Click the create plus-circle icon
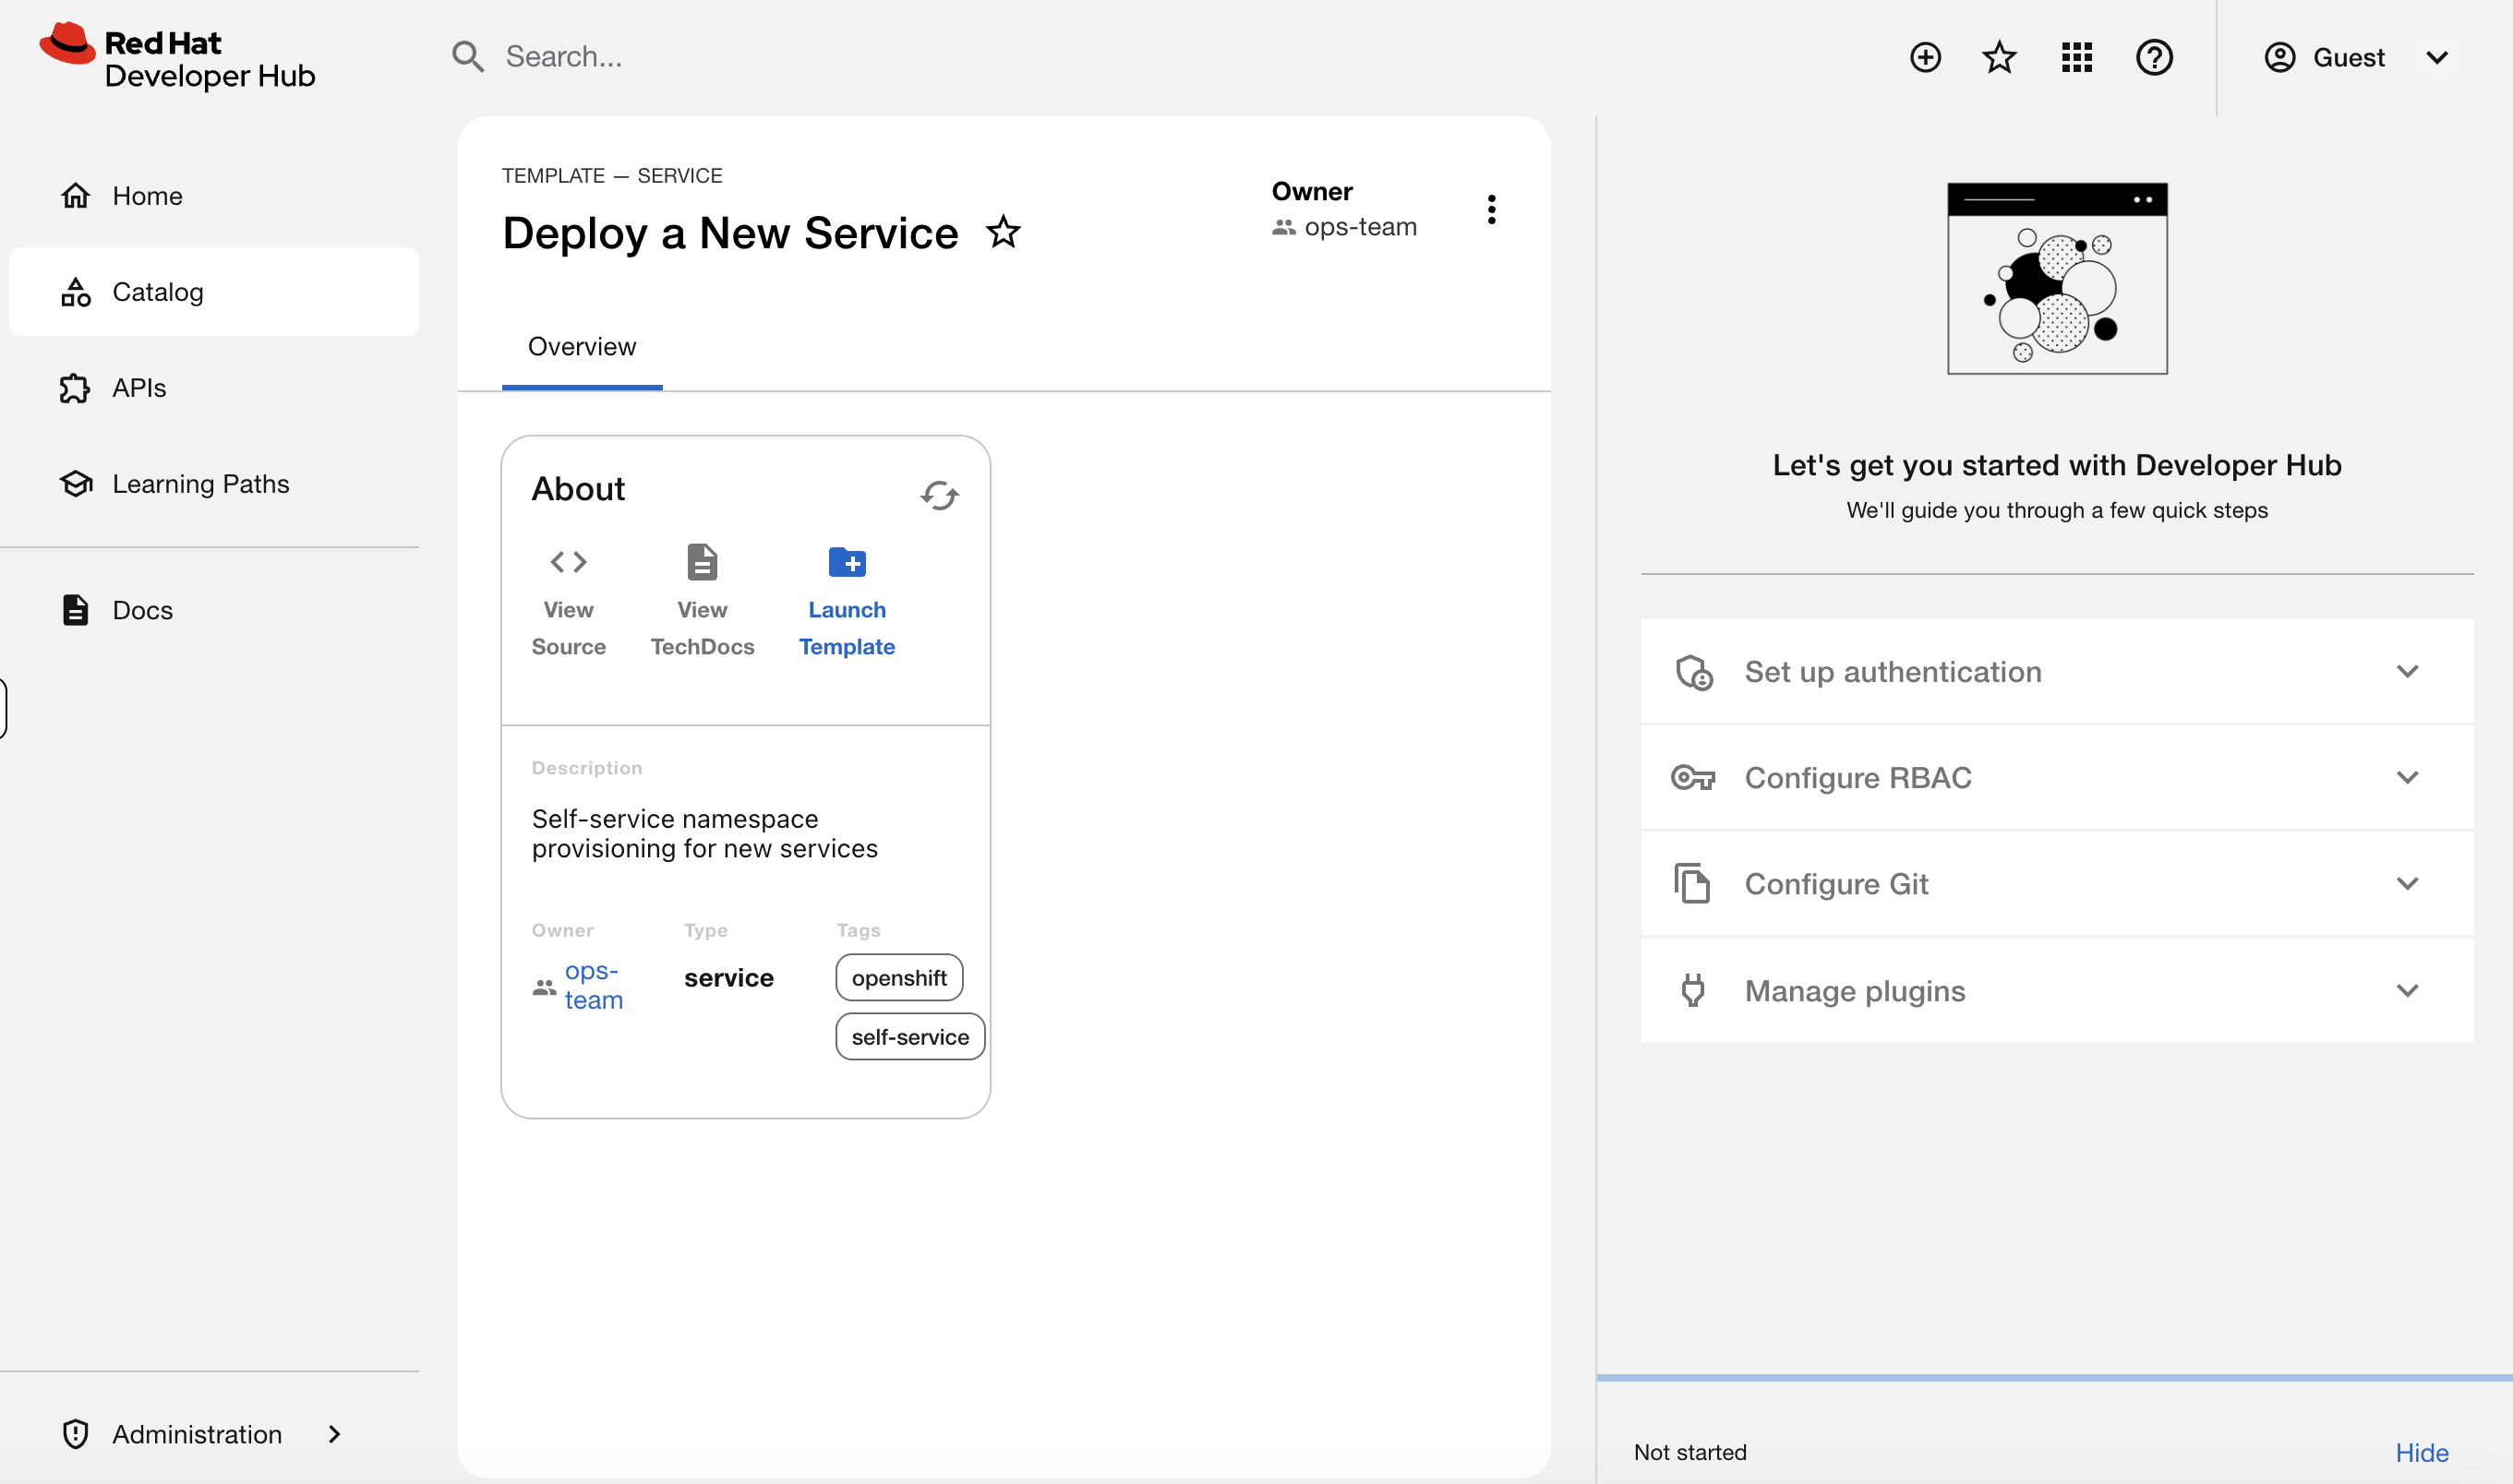The height and width of the screenshot is (1484, 2513). [1925, 57]
